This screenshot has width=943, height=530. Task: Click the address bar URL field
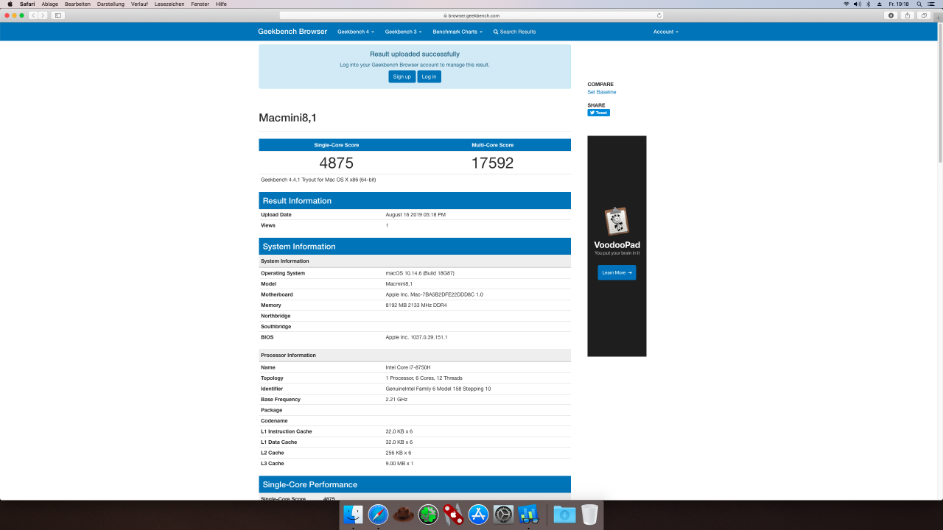click(471, 15)
